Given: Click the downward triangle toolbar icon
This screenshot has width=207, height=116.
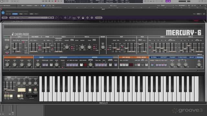Looking at the screenshot, I should (x=79, y=18).
